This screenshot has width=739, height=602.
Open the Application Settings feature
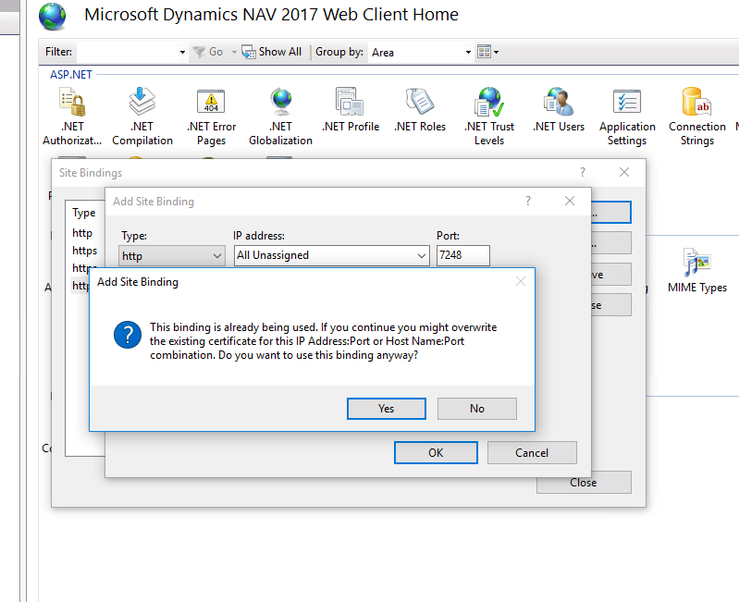click(x=627, y=116)
